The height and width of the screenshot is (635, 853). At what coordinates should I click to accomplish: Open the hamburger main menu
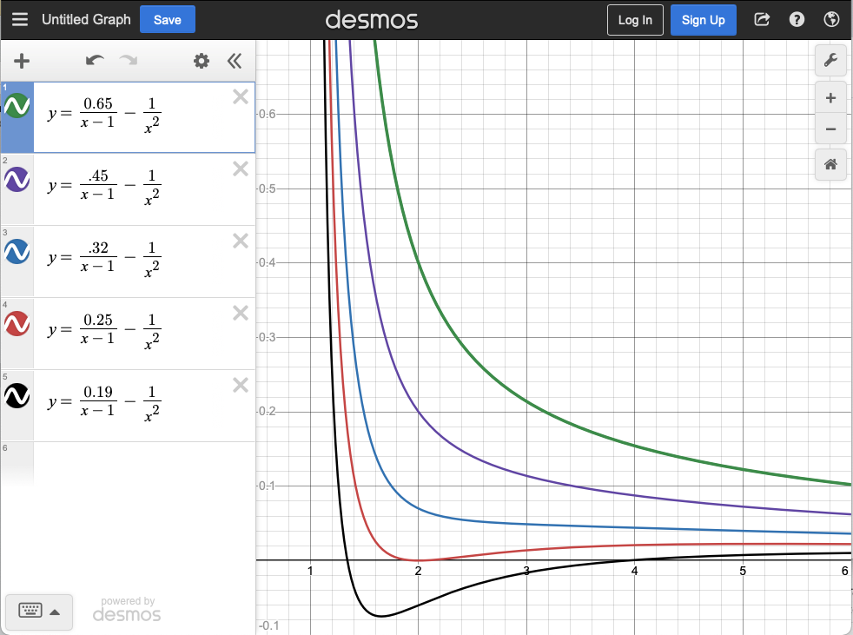point(20,20)
